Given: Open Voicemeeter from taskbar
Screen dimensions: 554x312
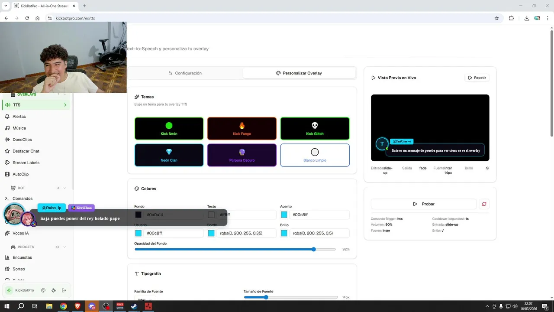Looking at the screenshot, I should click(x=120, y=306).
